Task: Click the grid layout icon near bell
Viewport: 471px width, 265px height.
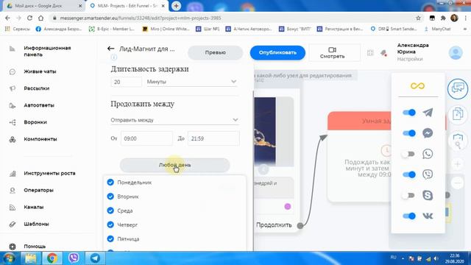Action: [370, 53]
